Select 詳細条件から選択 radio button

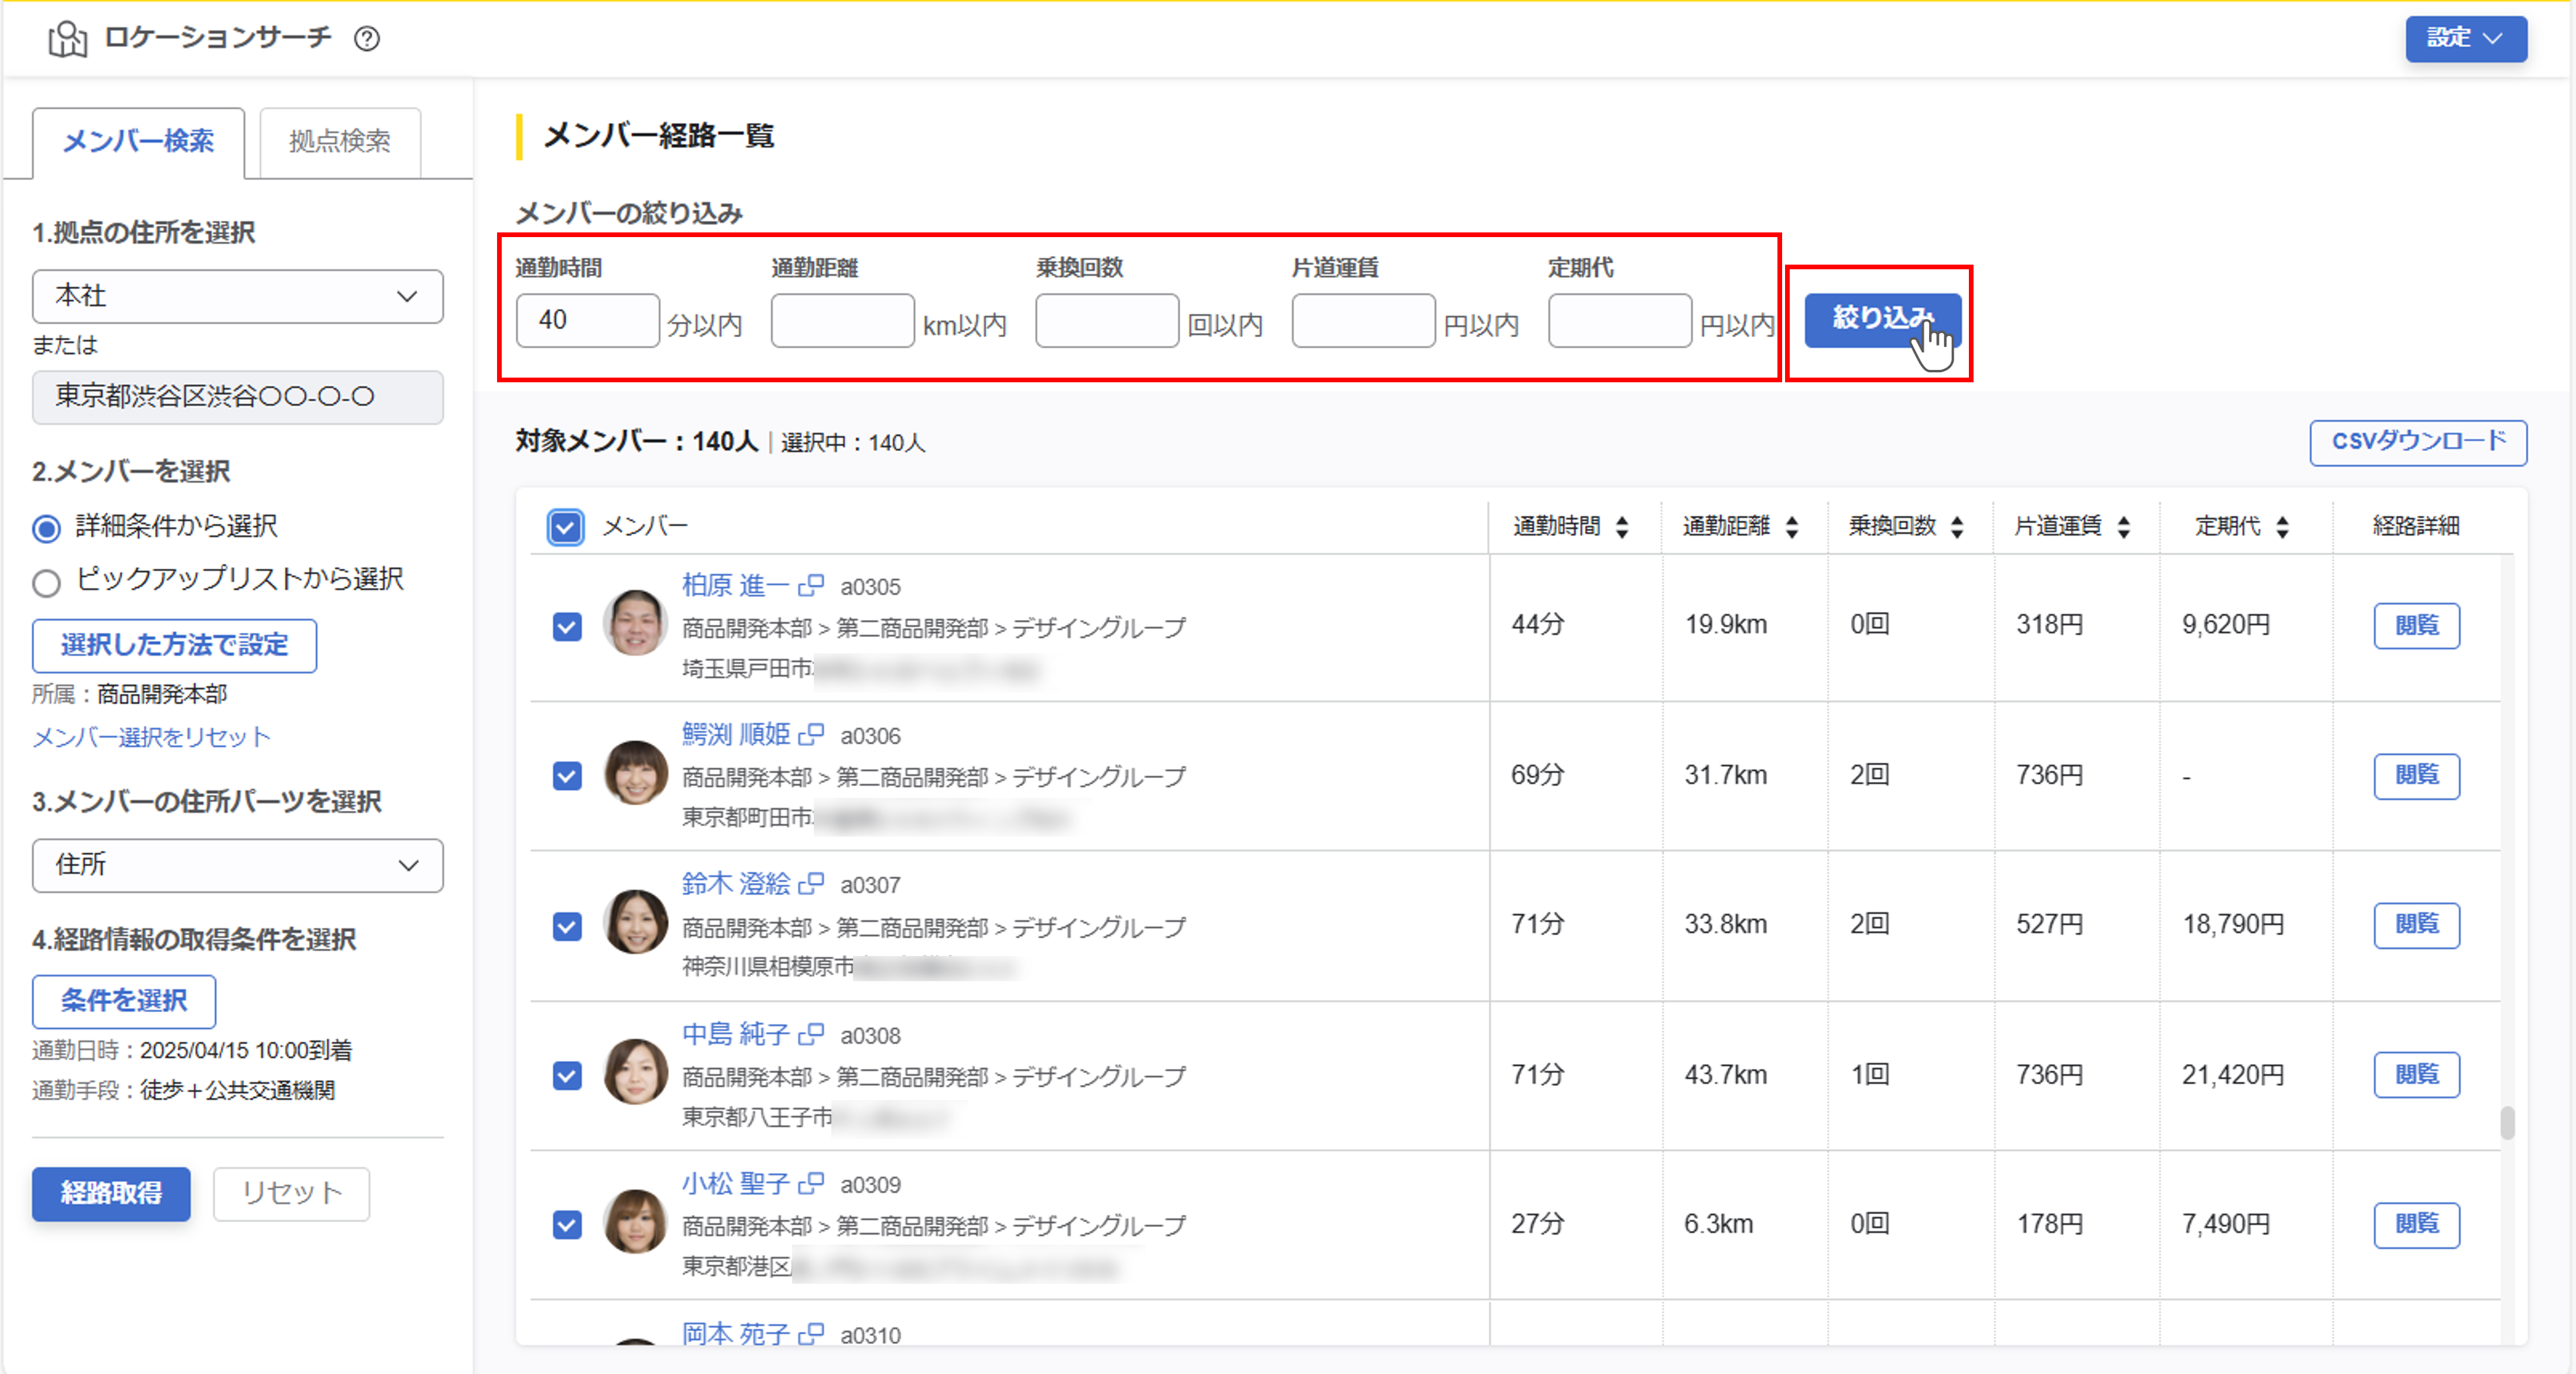[46, 528]
